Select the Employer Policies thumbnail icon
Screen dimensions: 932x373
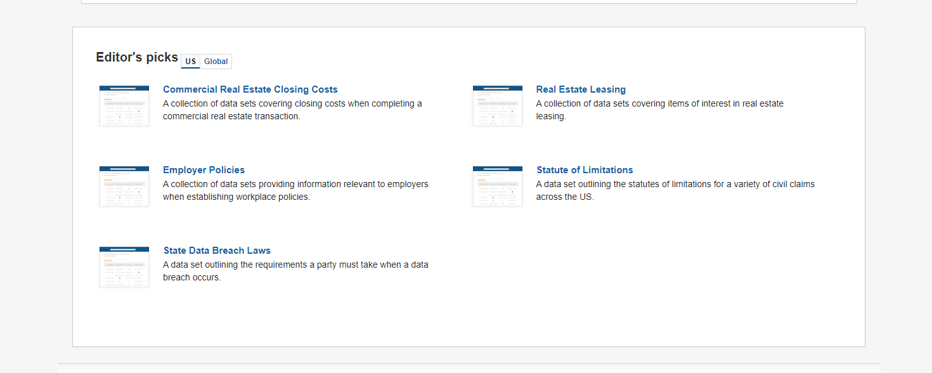pos(124,186)
